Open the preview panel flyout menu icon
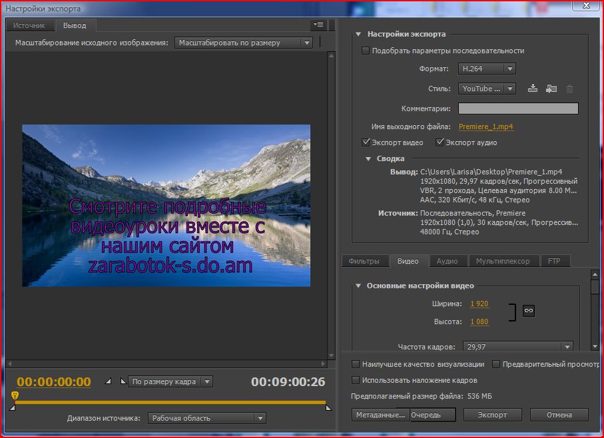Screen dimensions: 604x438 318,25
